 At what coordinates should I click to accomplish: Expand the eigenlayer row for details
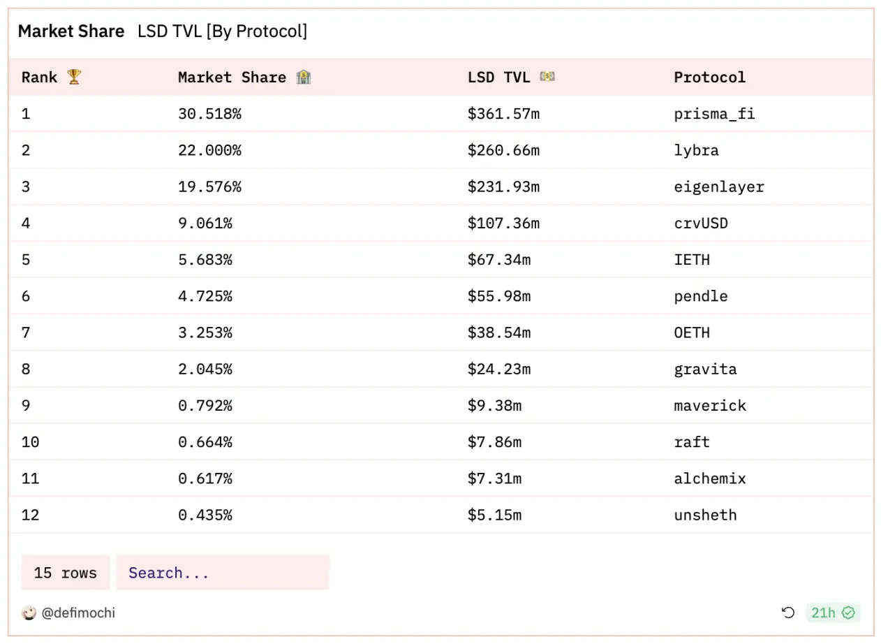point(719,186)
